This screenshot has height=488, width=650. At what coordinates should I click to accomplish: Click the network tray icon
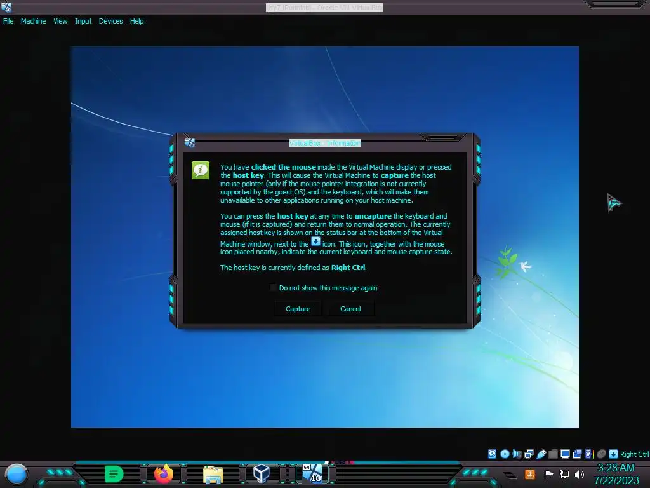coord(564,474)
